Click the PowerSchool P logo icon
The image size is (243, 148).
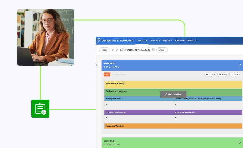[99, 40]
